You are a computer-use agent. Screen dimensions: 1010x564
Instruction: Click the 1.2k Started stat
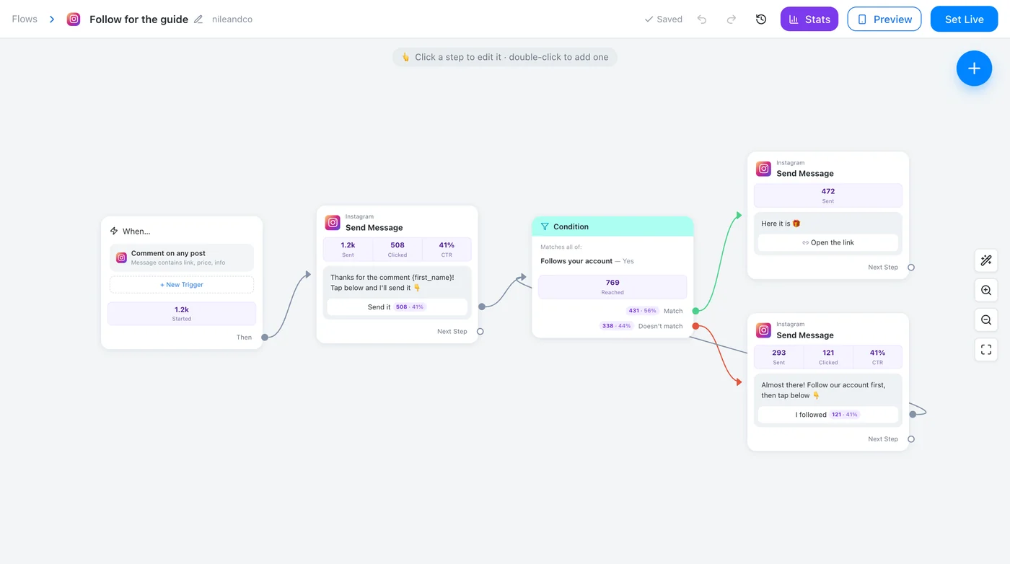[x=182, y=314]
